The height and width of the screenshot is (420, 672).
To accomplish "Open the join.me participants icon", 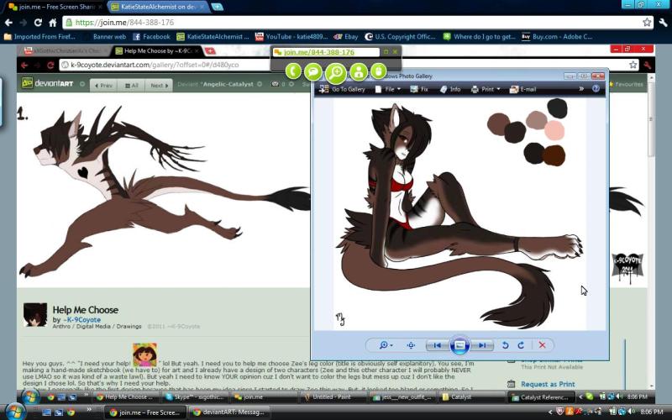I will 359,71.
